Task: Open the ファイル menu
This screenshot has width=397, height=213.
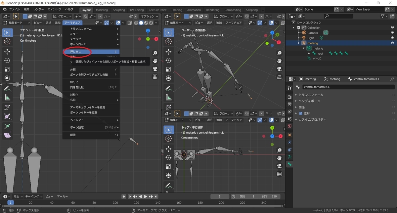Action: point(14,10)
